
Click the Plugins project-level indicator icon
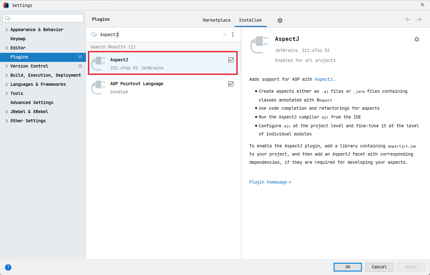pos(80,57)
